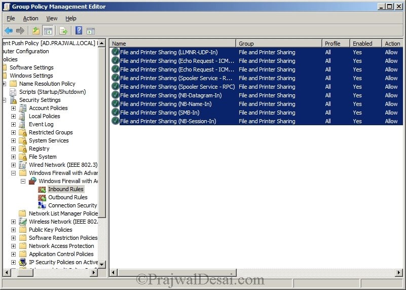The image size is (406, 290).
Task: Expand the Registry node
Action: tap(14, 149)
